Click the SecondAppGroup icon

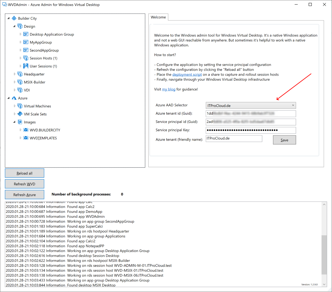pos(26,50)
